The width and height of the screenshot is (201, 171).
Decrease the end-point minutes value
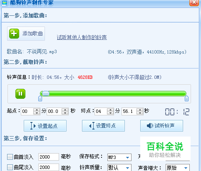click(110, 113)
